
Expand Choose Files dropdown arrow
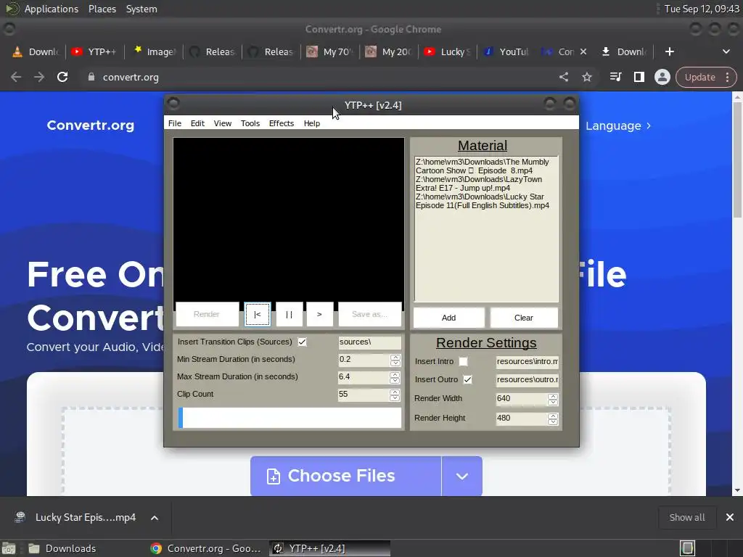tap(462, 476)
